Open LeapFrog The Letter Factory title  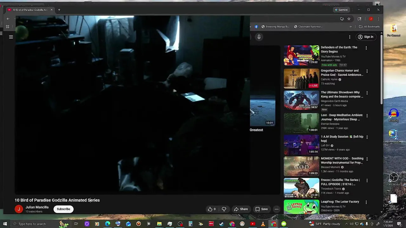[340, 202]
